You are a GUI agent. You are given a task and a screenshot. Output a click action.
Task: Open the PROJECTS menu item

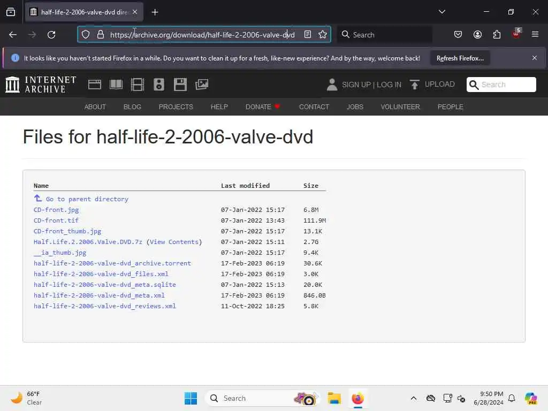click(176, 107)
